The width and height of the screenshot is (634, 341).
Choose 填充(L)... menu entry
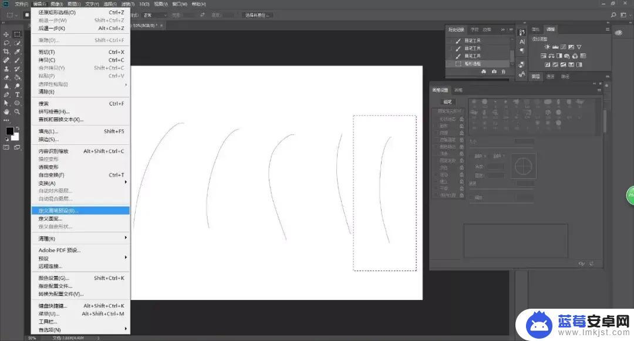tap(80, 131)
